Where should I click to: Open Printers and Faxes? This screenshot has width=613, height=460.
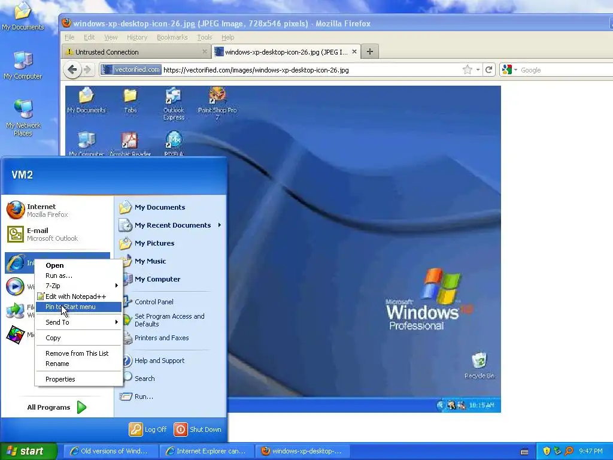(170, 338)
